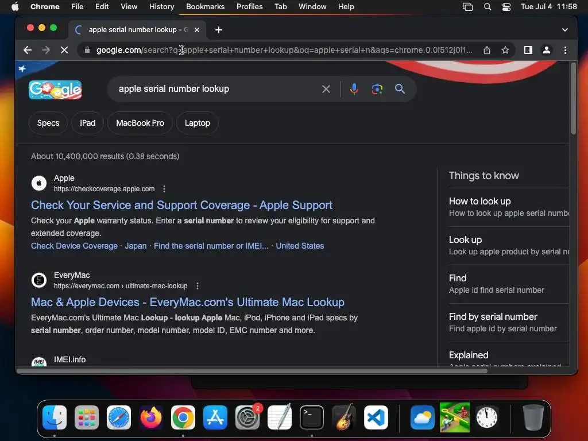Open the Tab menu
The height and width of the screenshot is (441, 588).
pyautogui.click(x=280, y=6)
